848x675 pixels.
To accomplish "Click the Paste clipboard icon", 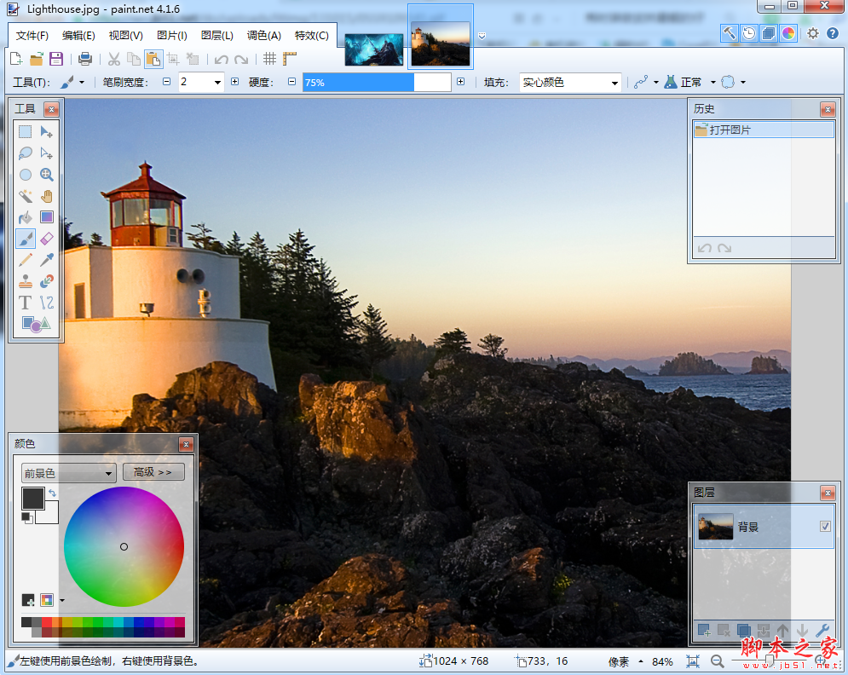I will (153, 59).
